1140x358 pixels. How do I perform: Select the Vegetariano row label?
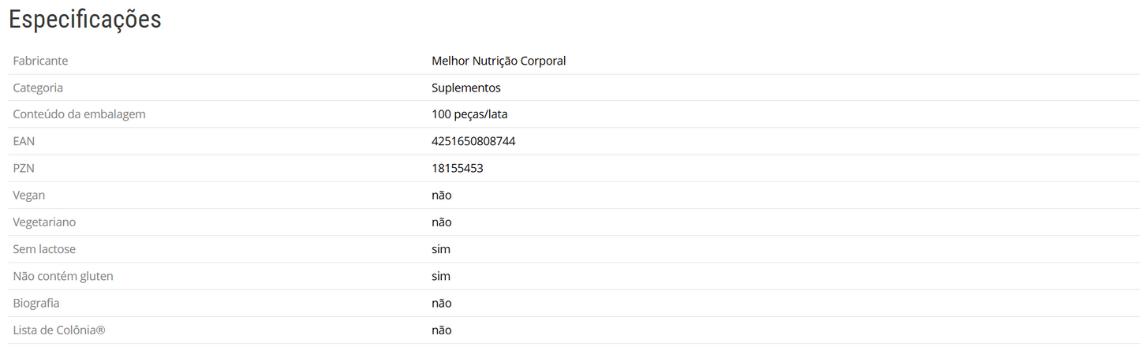(x=44, y=222)
